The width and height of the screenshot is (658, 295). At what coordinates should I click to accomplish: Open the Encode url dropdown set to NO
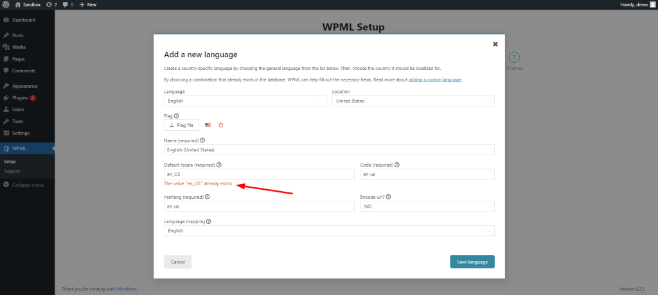coord(427,206)
